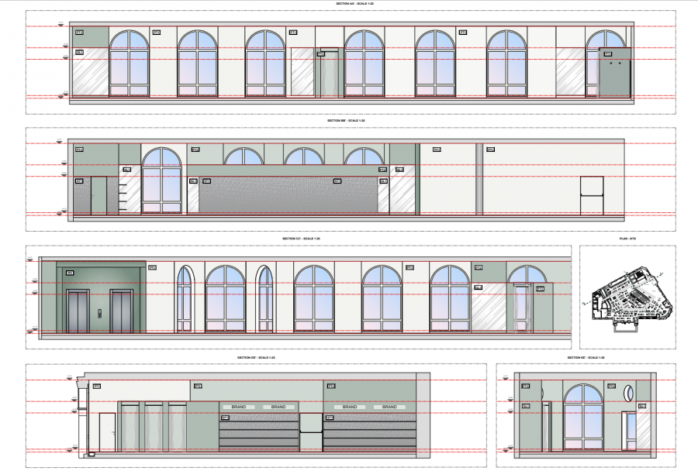This screenshot has width=698, height=471.
Task: Click the grey door with two dots in Section AA'
Action: pos(615,73)
